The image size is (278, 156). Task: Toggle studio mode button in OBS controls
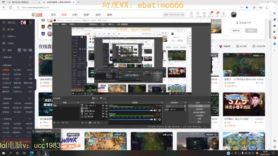coord(199,116)
